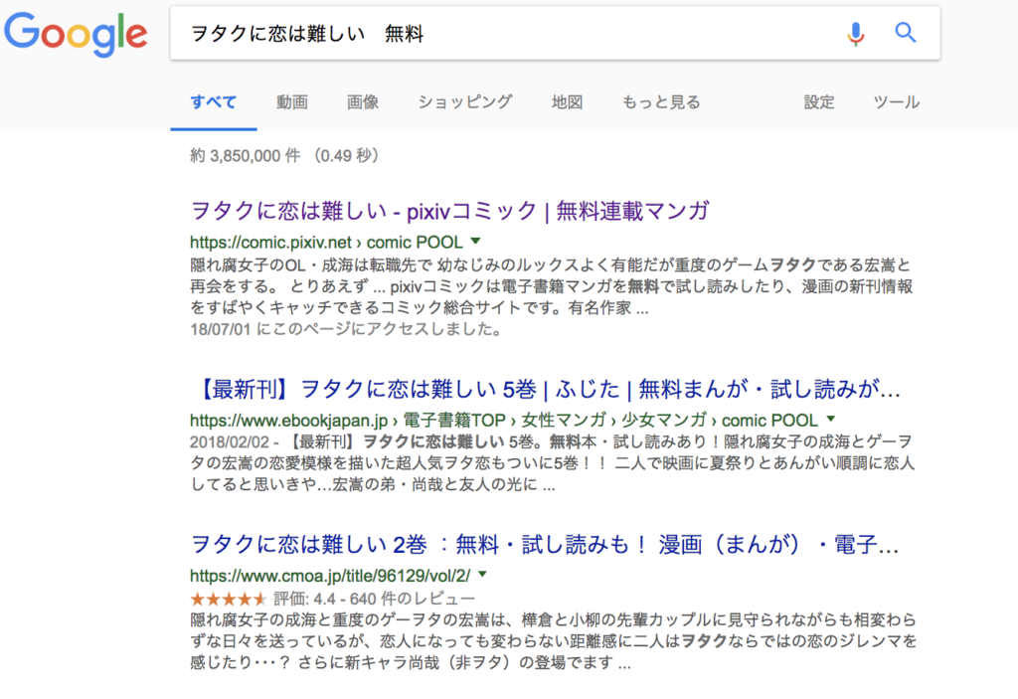Click the ebookjapan.jp breadcrumb URL

tap(504, 421)
